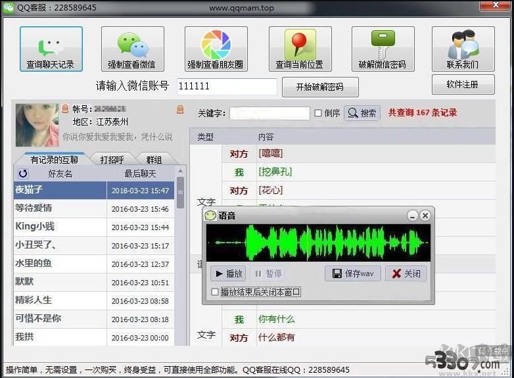Close the 语音 popup with the X icon
The width and height of the screenshot is (514, 378).
pos(425,216)
